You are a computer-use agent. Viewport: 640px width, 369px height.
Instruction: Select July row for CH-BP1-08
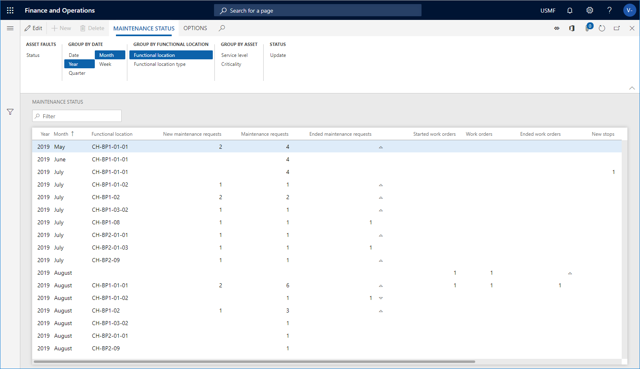[x=327, y=222]
